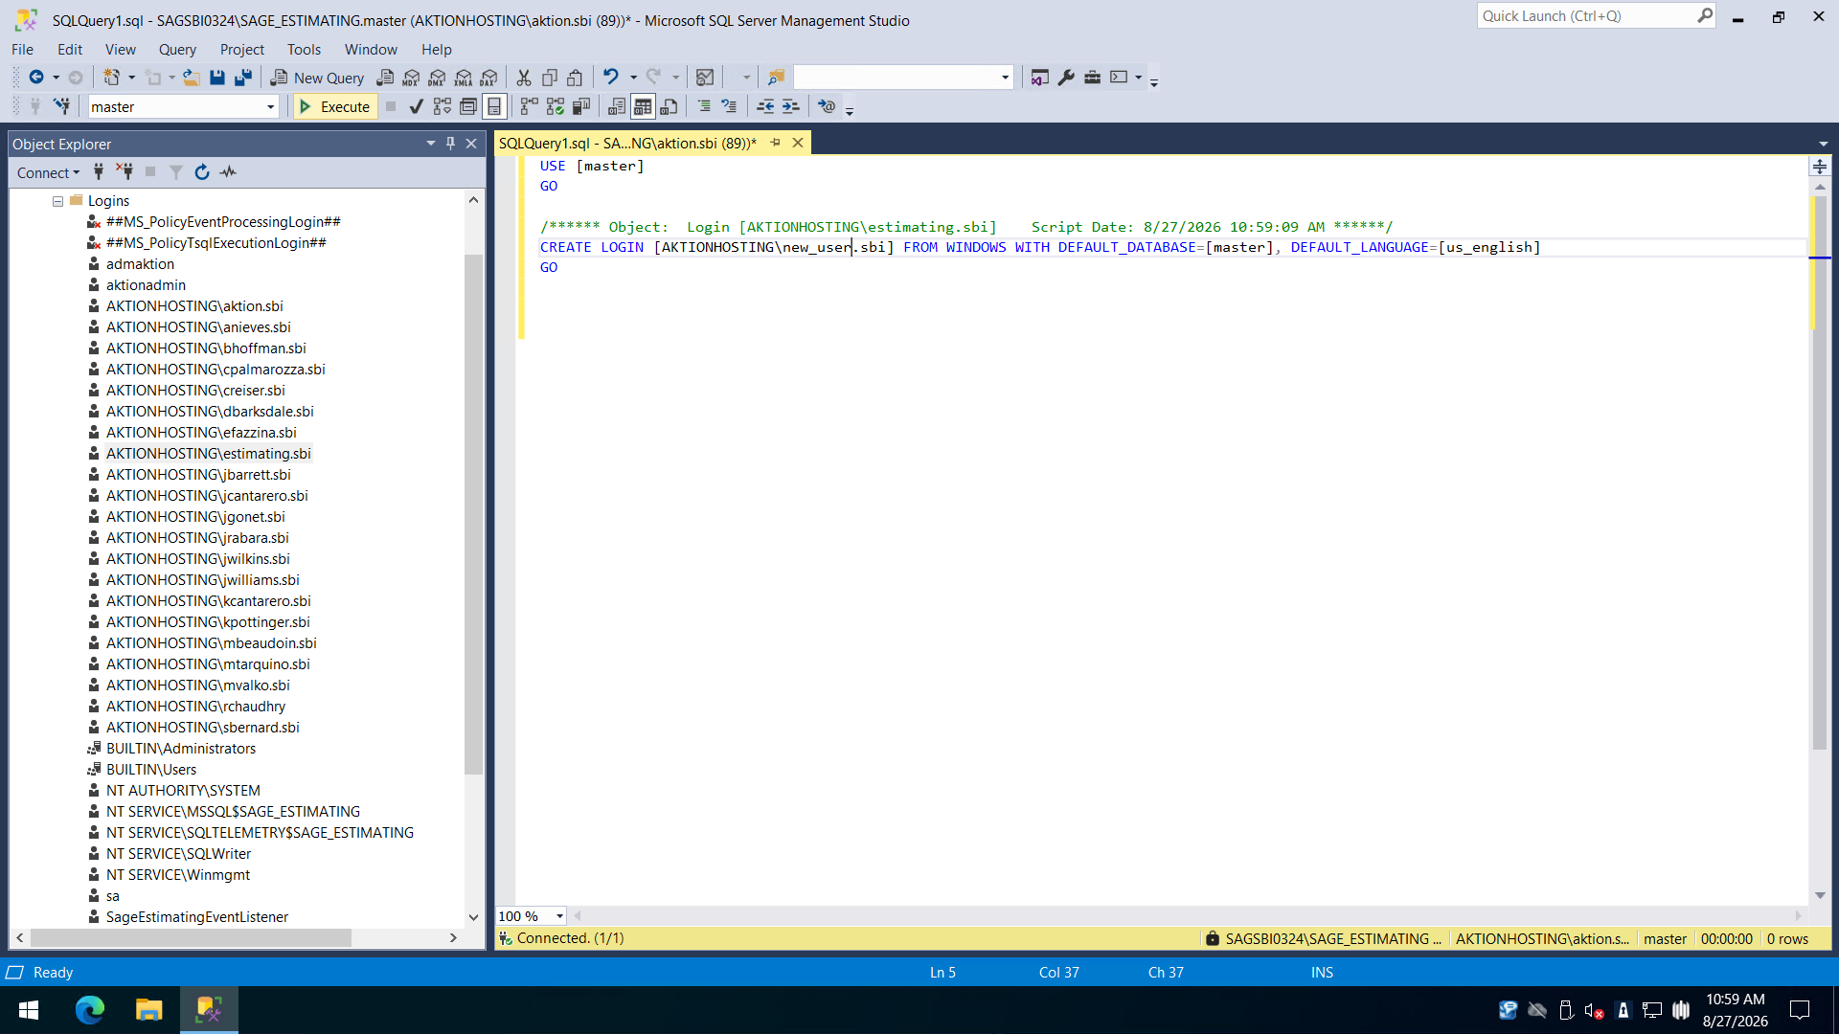Click the Increase Indent icon
The image size is (1839, 1034).
click(791, 106)
